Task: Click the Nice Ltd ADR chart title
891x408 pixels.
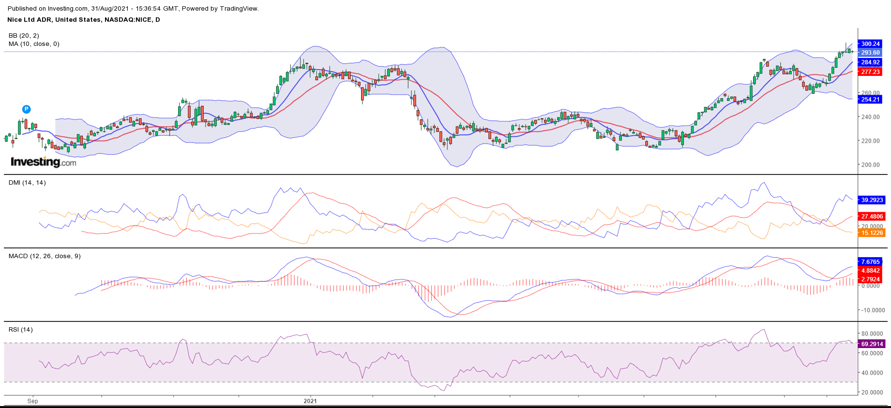Action: (x=84, y=20)
